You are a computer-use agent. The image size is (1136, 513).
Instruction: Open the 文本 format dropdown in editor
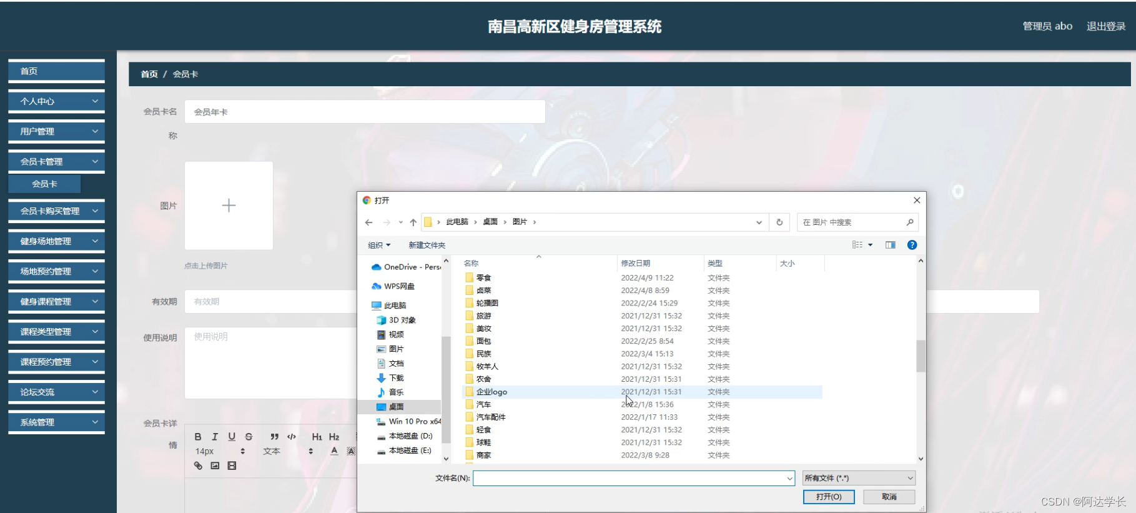(x=287, y=451)
